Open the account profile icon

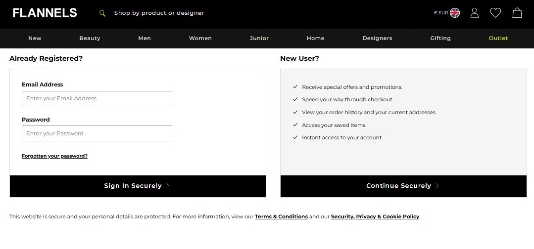[475, 13]
